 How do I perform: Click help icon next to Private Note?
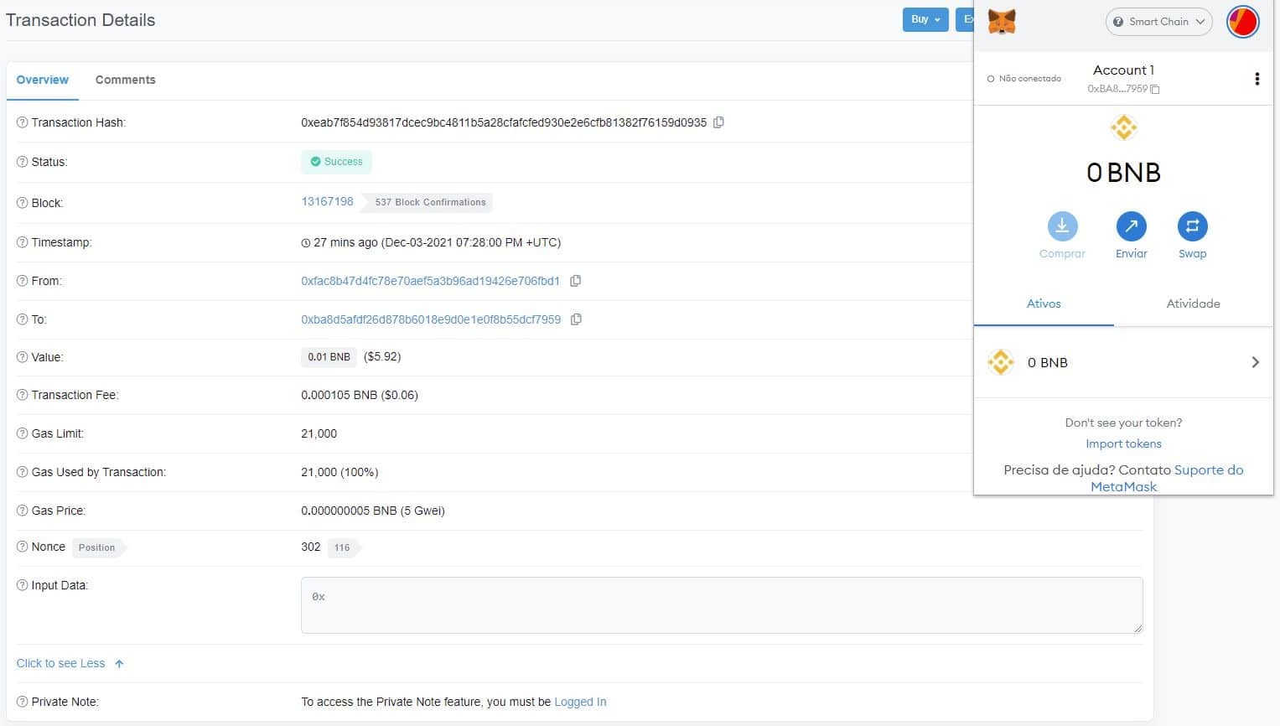click(x=23, y=702)
